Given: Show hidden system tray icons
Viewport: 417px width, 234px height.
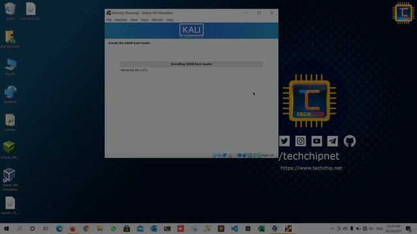Looking at the screenshot, I should tap(332, 228).
